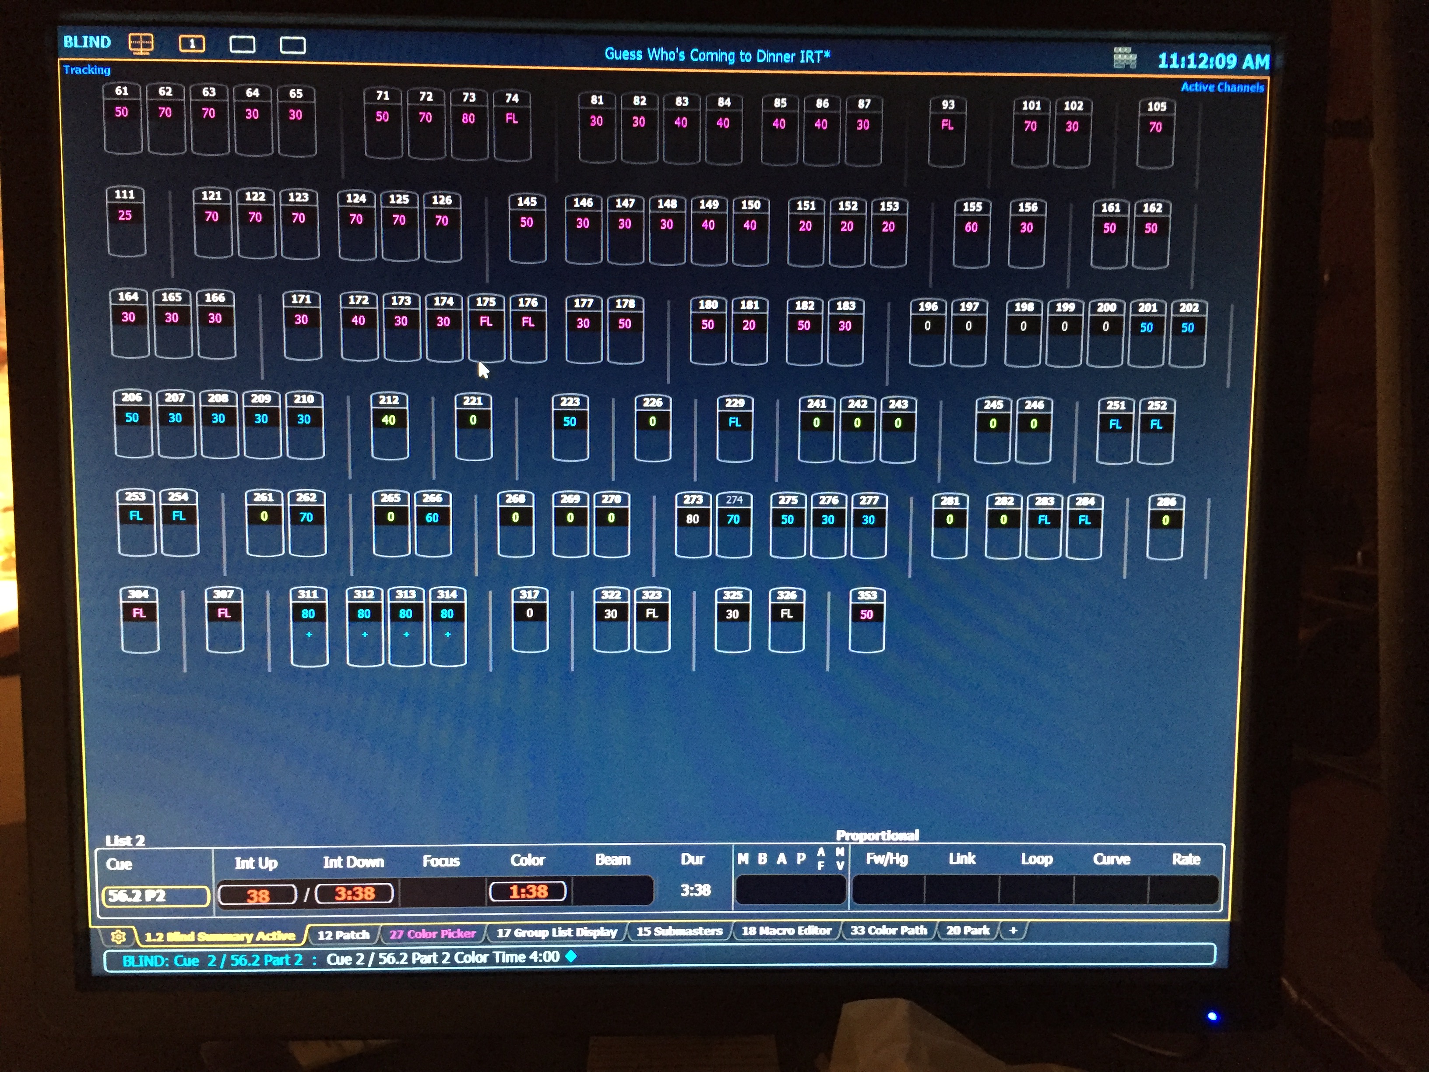Viewport: 1429px width, 1072px height.
Task: Select channel 171 tile
Action: tap(302, 326)
